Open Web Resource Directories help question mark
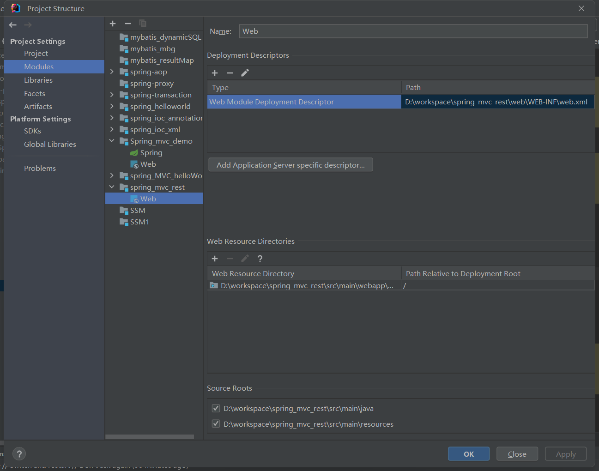 point(260,259)
